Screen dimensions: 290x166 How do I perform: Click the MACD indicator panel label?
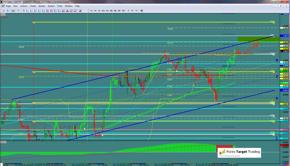[3, 142]
